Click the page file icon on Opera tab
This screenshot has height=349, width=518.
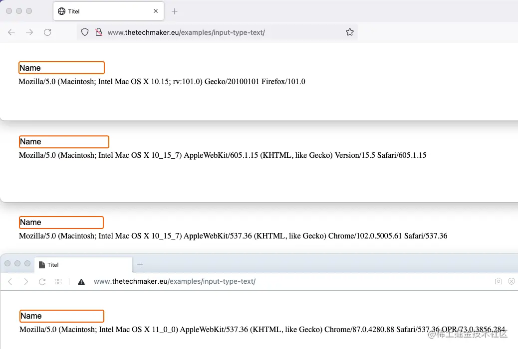pyautogui.click(x=41, y=265)
